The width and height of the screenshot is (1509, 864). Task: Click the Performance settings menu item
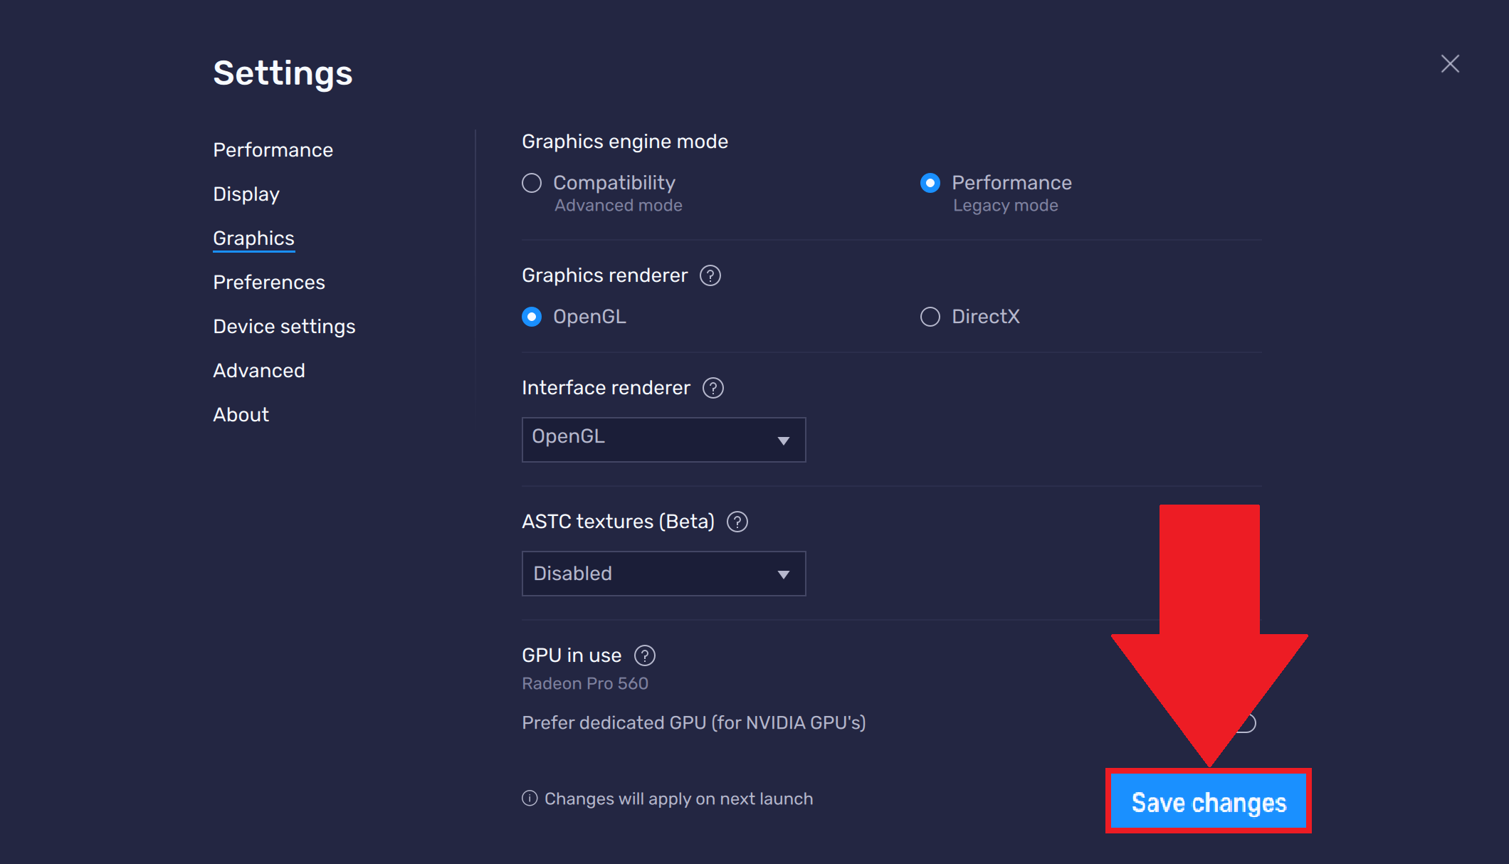pyautogui.click(x=273, y=149)
